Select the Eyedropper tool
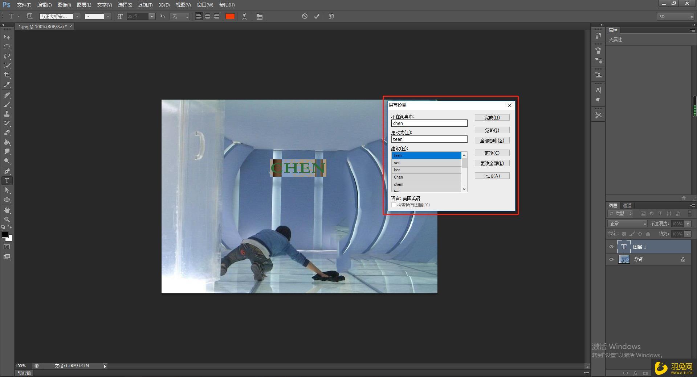The height and width of the screenshot is (377, 697). [x=7, y=85]
